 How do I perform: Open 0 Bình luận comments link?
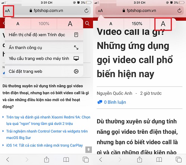pyautogui.click(x=115, y=102)
